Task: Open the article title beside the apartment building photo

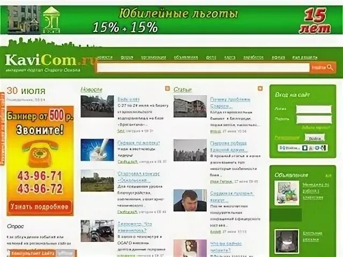Action: 230,103
